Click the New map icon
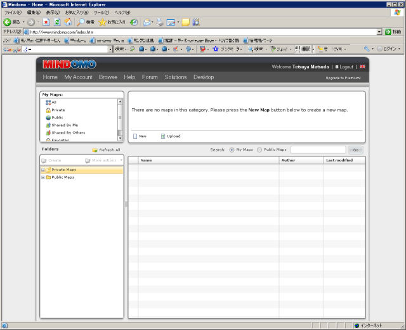Screen dimensions: 406x330 click(x=135, y=136)
